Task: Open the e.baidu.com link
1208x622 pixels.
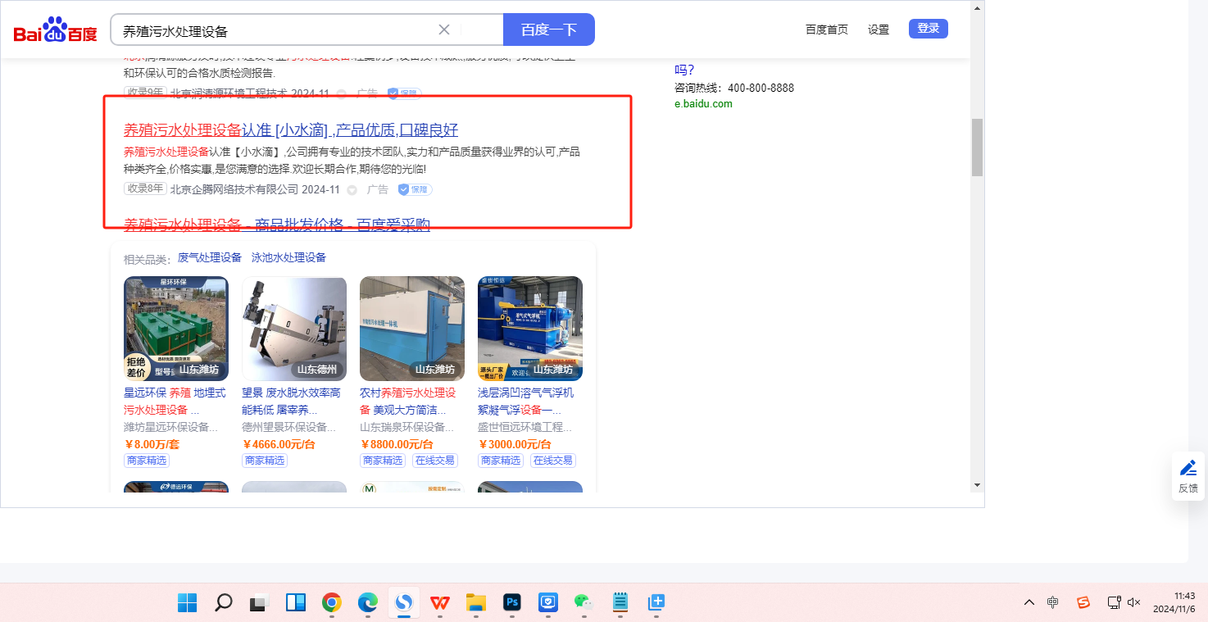Action: 703,104
